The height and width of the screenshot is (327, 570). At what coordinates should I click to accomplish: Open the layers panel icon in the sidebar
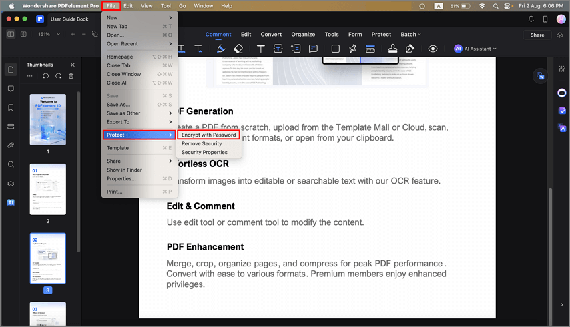(x=11, y=184)
